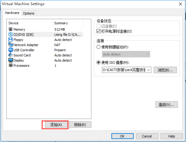Click the USB Controller icon
Image resolution: width=186 pixels, height=142 pixels.
coord(10,50)
